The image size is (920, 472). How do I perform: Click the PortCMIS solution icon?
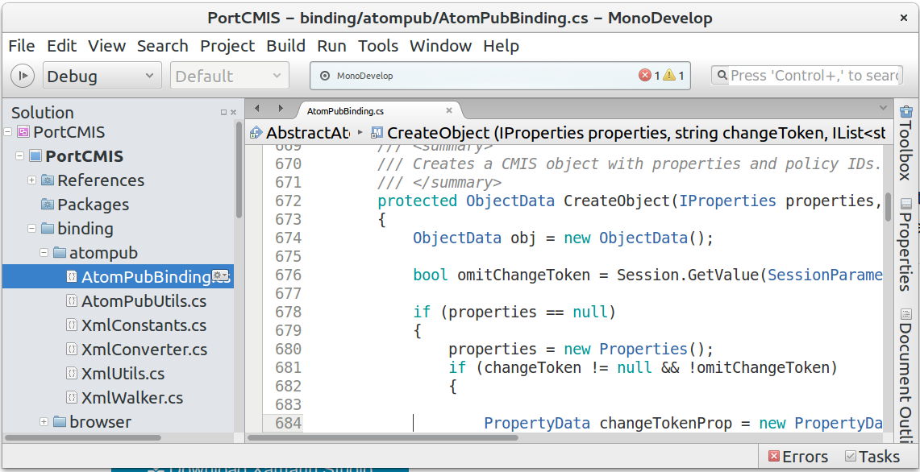(x=23, y=132)
